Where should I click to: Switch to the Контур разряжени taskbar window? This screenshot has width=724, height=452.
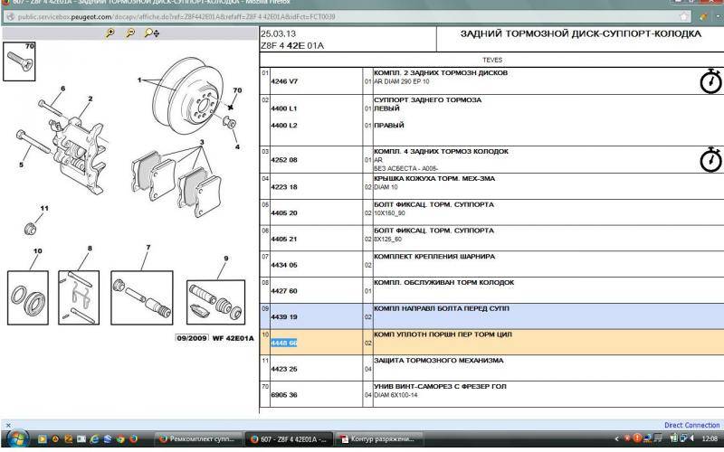pos(380,439)
